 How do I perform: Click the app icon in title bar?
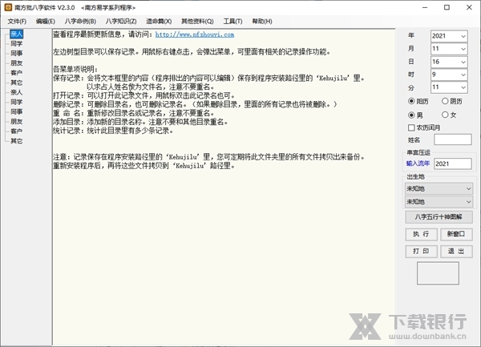coord(8,7)
